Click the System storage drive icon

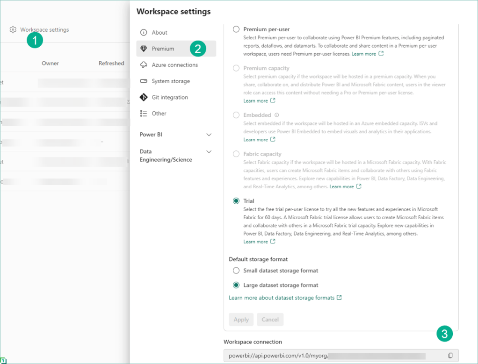pyautogui.click(x=143, y=81)
